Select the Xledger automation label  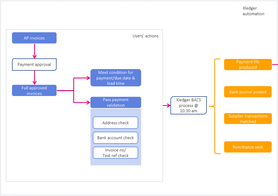(x=253, y=11)
